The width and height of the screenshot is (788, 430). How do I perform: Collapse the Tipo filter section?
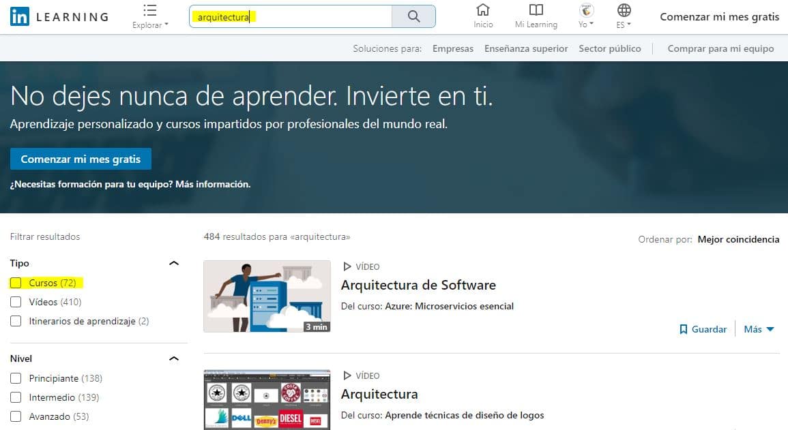174,262
